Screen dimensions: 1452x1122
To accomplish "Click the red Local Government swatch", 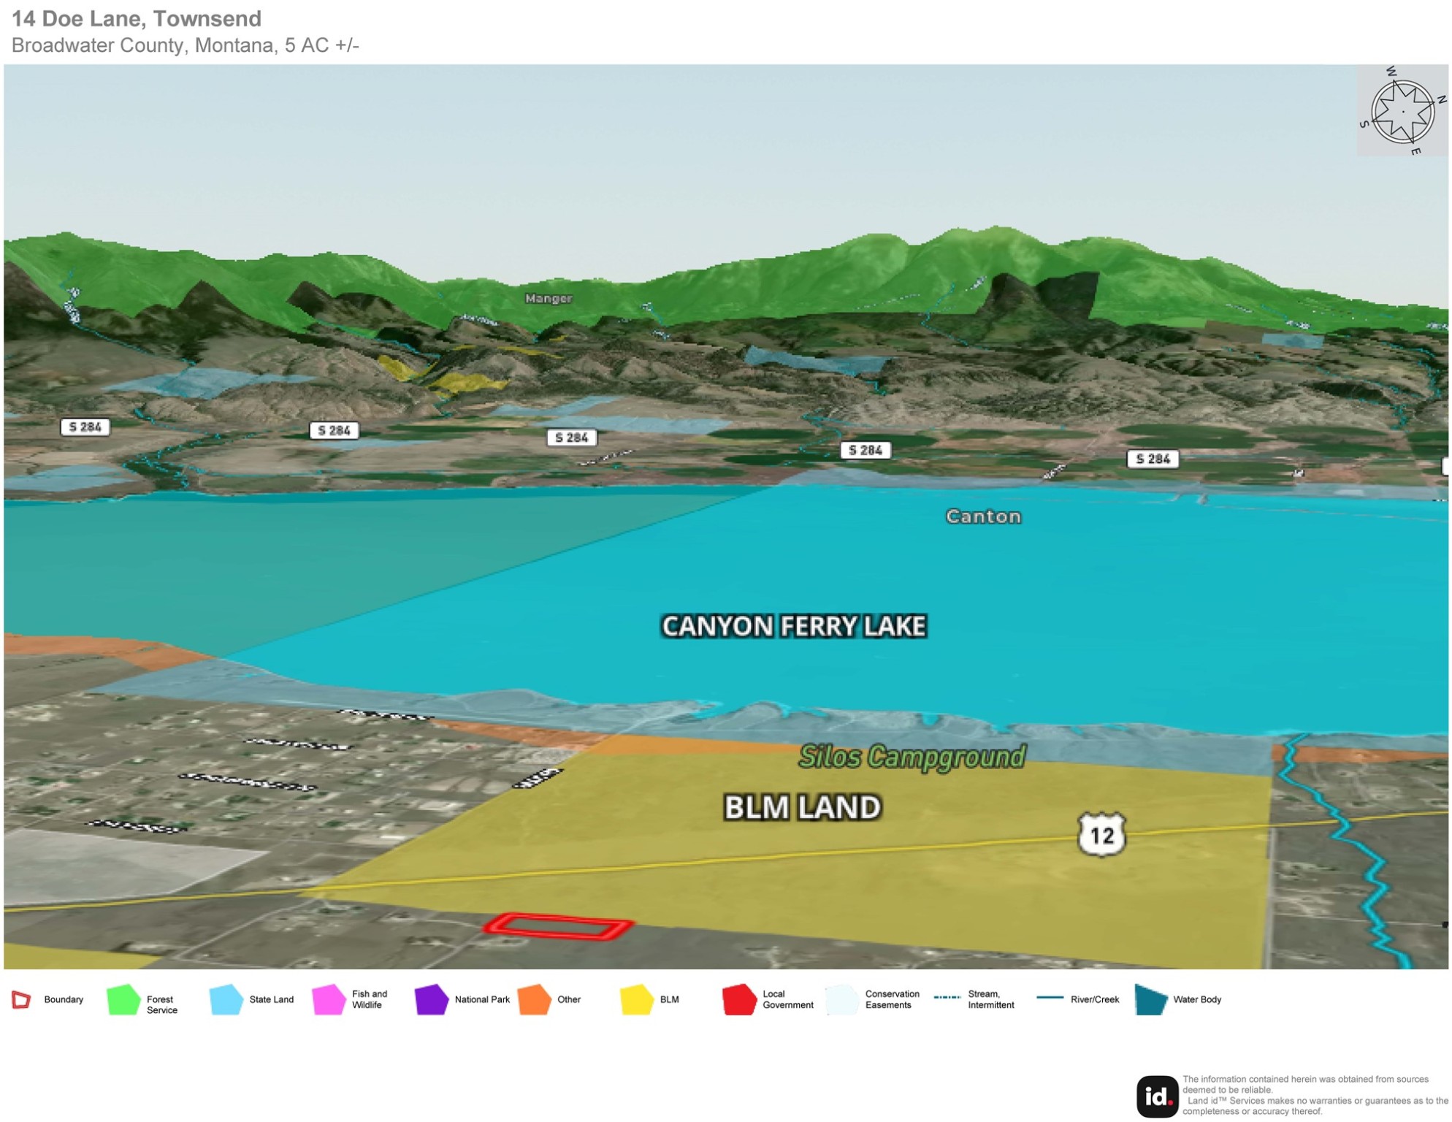I will 739,999.
